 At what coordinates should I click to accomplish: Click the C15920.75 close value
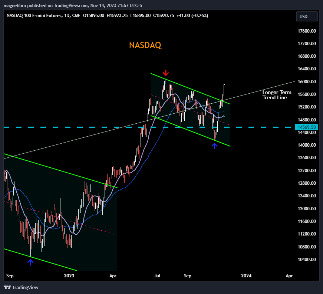point(164,16)
